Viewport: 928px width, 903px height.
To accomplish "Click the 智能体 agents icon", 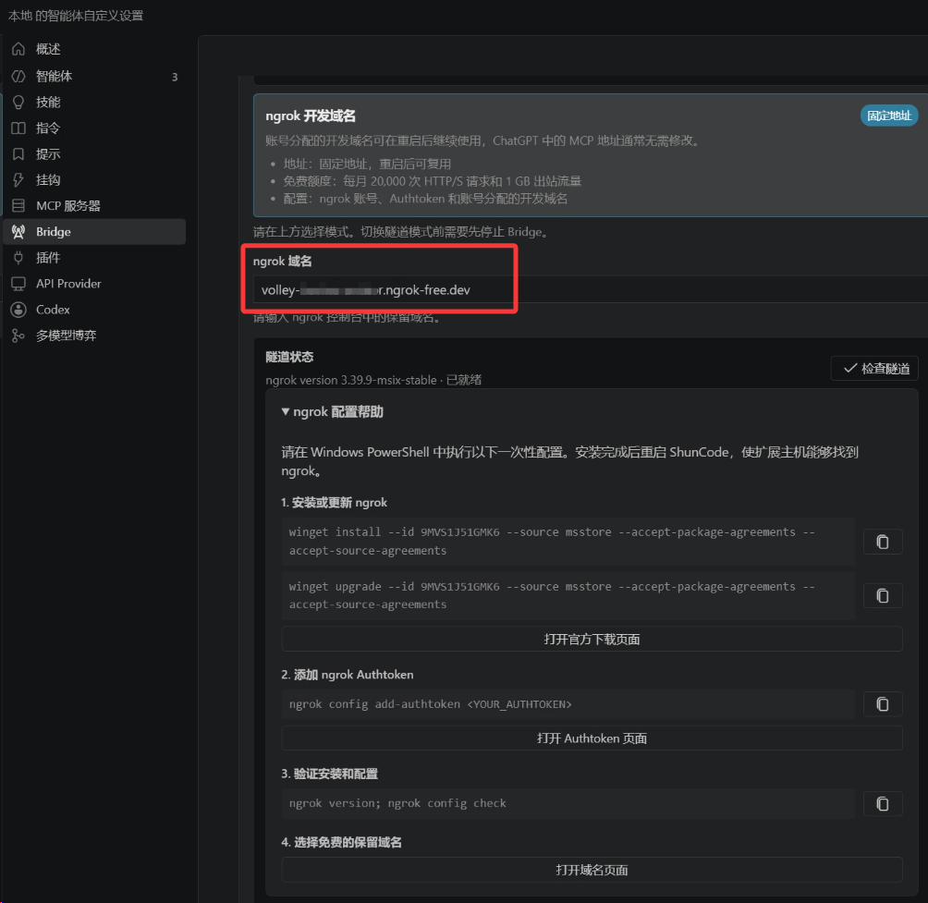I will point(18,77).
